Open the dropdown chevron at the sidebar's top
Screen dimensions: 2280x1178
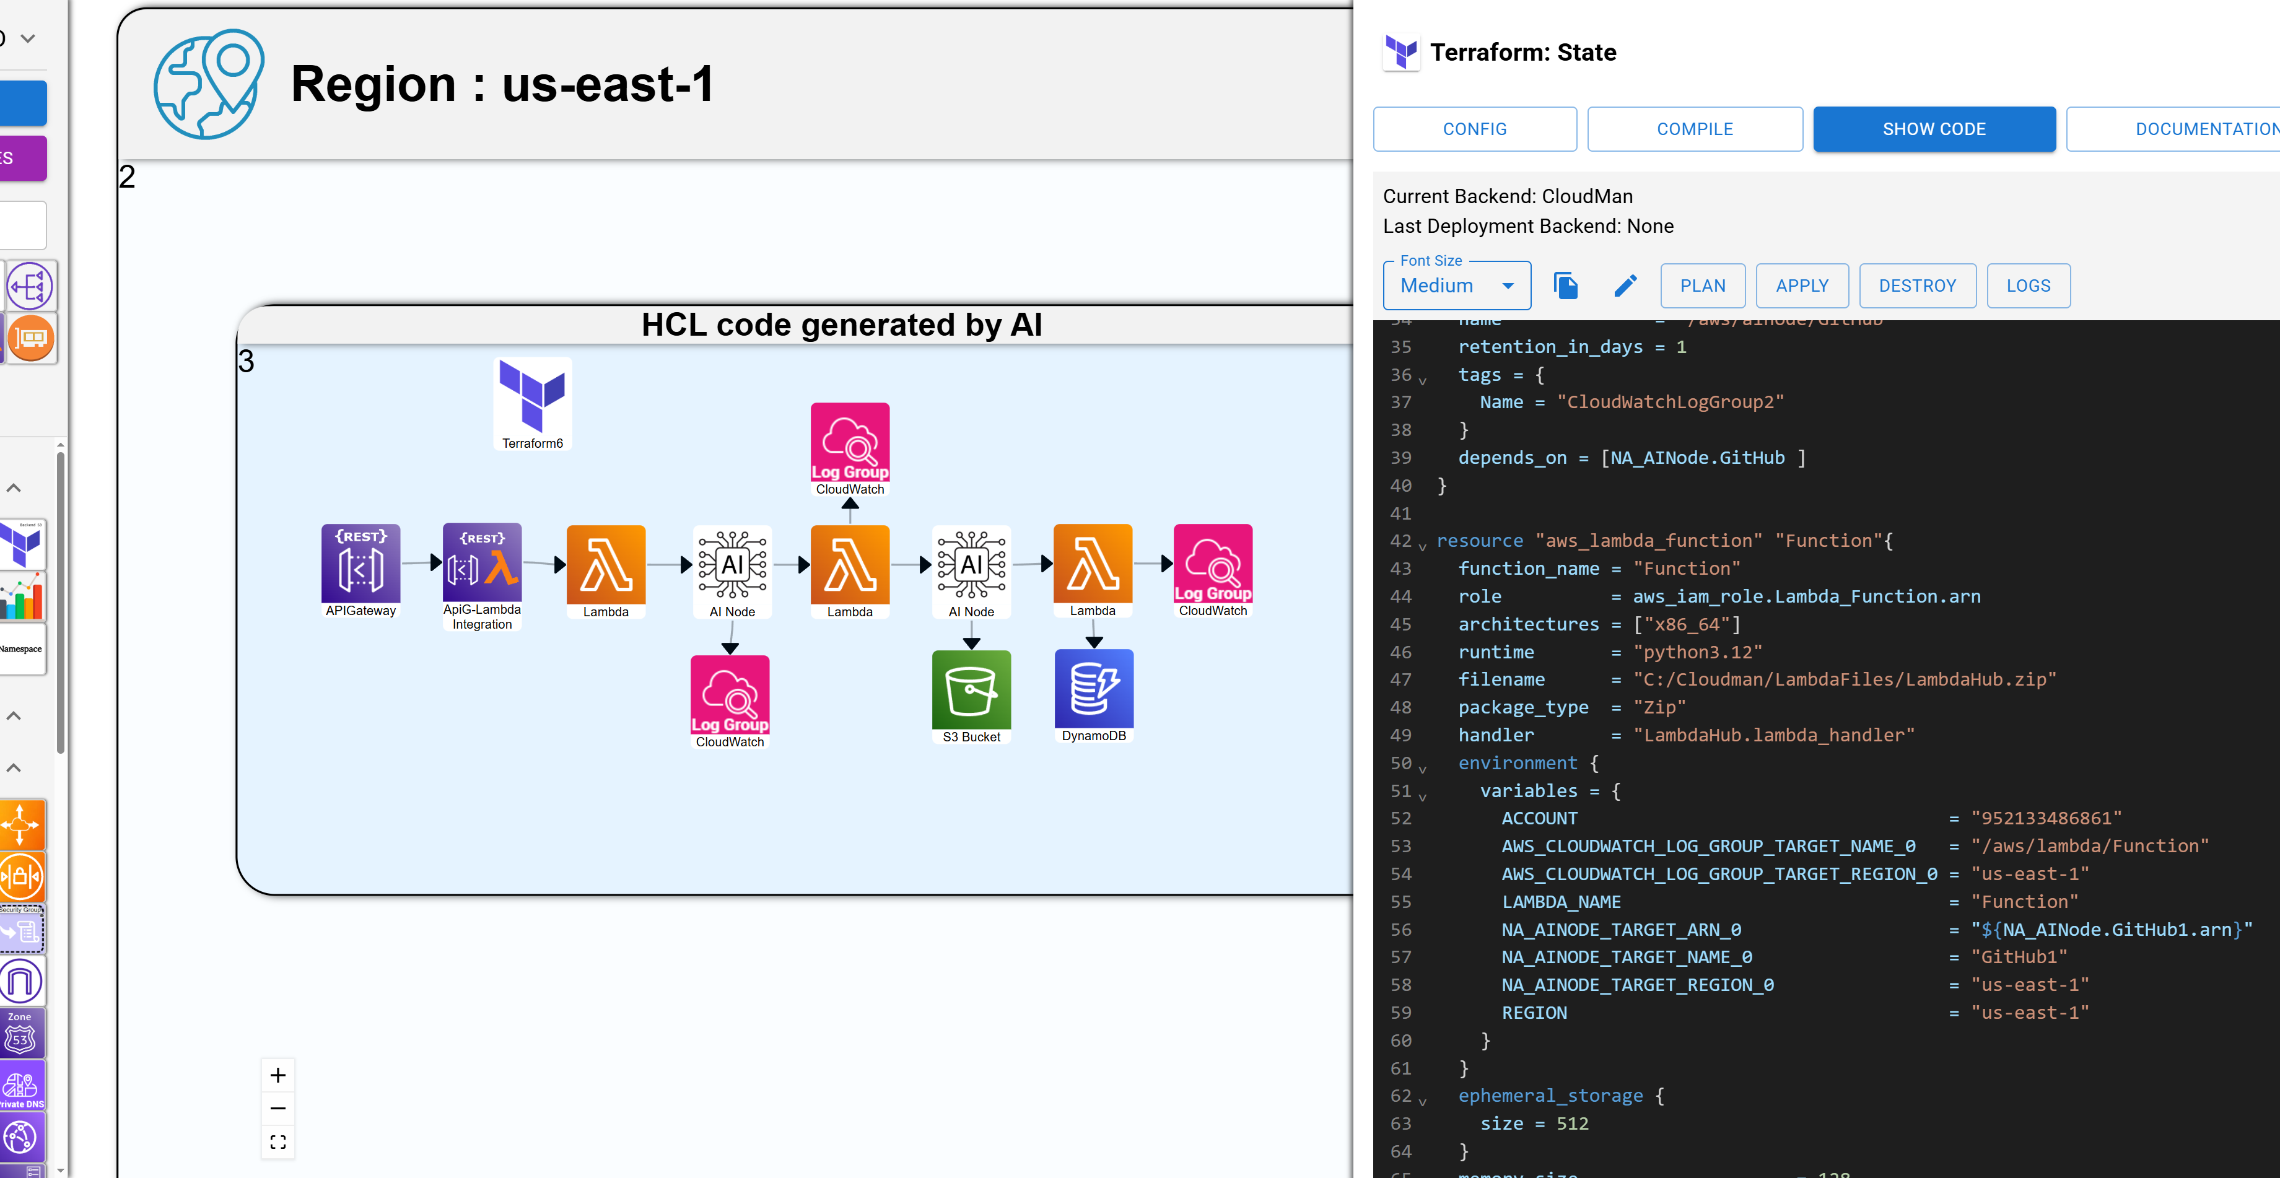pyautogui.click(x=28, y=38)
